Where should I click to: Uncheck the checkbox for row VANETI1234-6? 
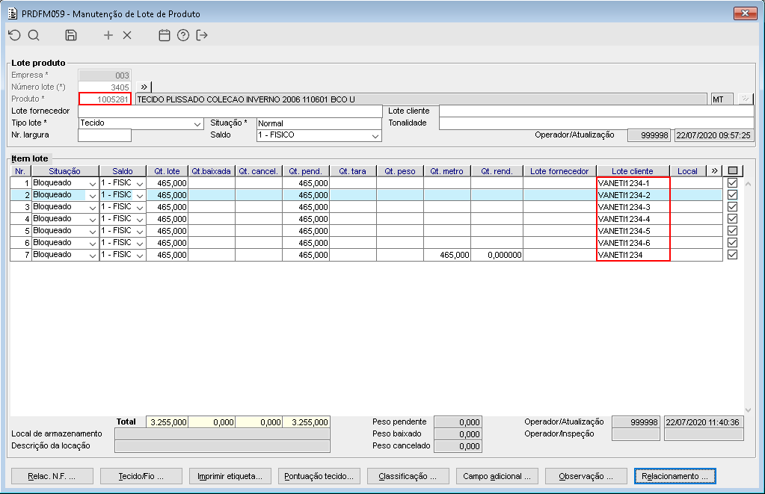tap(732, 242)
